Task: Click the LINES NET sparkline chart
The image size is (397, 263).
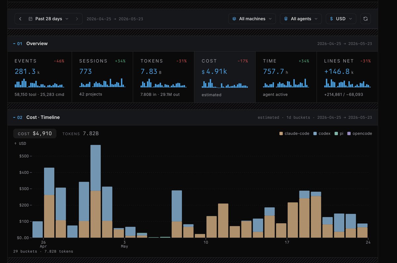Action: click(x=347, y=83)
